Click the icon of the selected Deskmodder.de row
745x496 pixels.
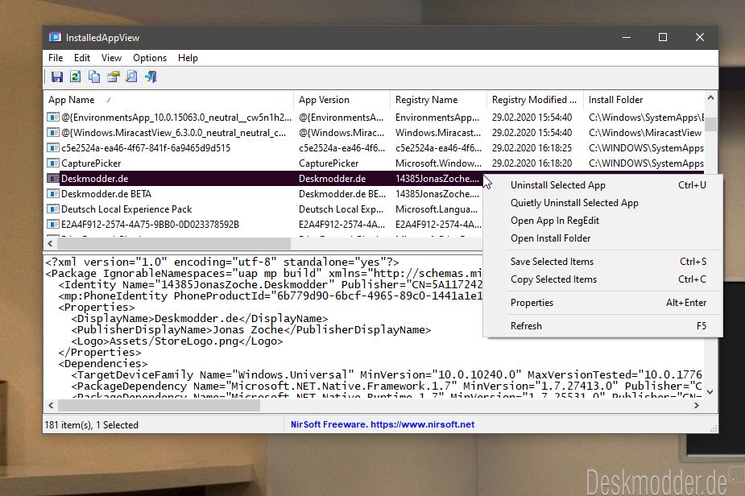52,178
